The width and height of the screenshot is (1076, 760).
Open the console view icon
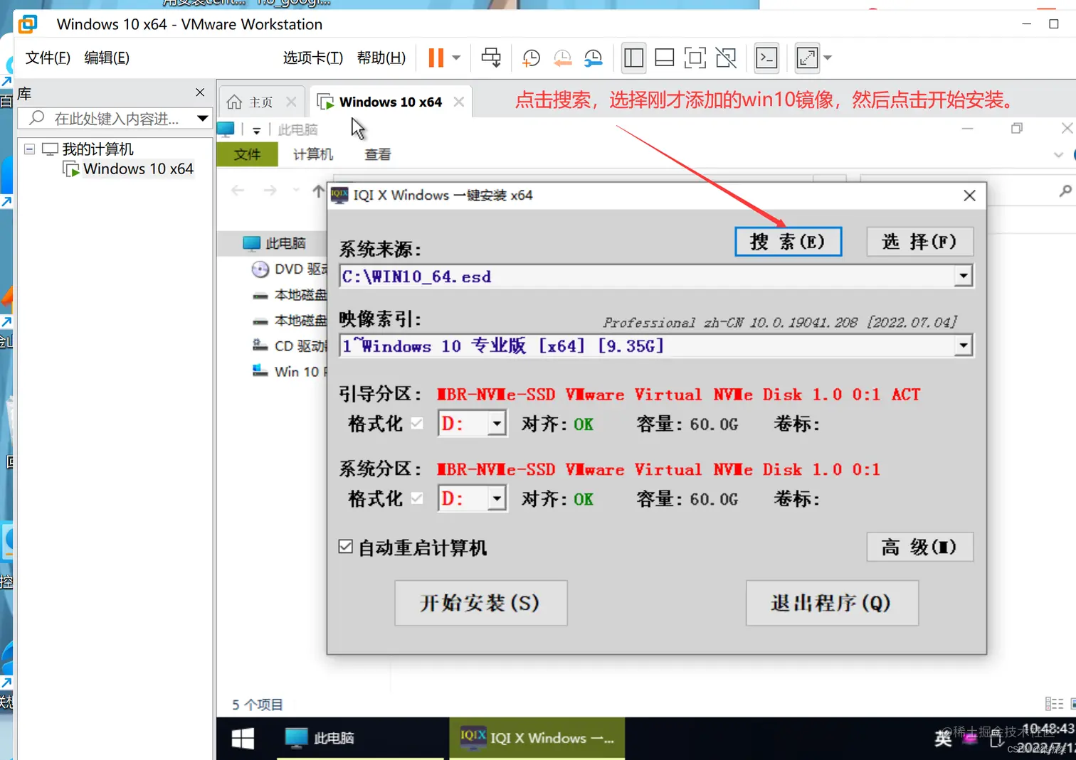click(x=766, y=58)
